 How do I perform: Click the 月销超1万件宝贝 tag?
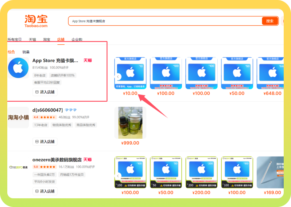tap(72, 174)
